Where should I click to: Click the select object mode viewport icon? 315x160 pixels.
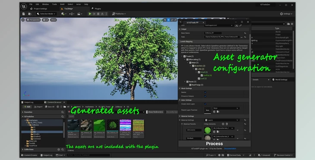[165, 20]
